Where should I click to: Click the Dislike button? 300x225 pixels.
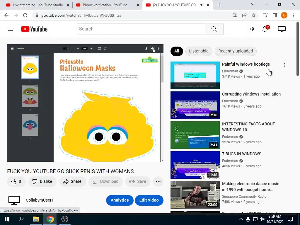[x=42, y=181]
